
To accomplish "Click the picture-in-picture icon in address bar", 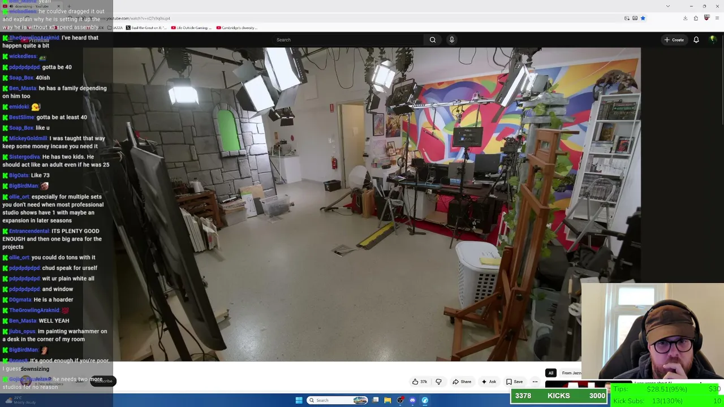I will 627,18.
